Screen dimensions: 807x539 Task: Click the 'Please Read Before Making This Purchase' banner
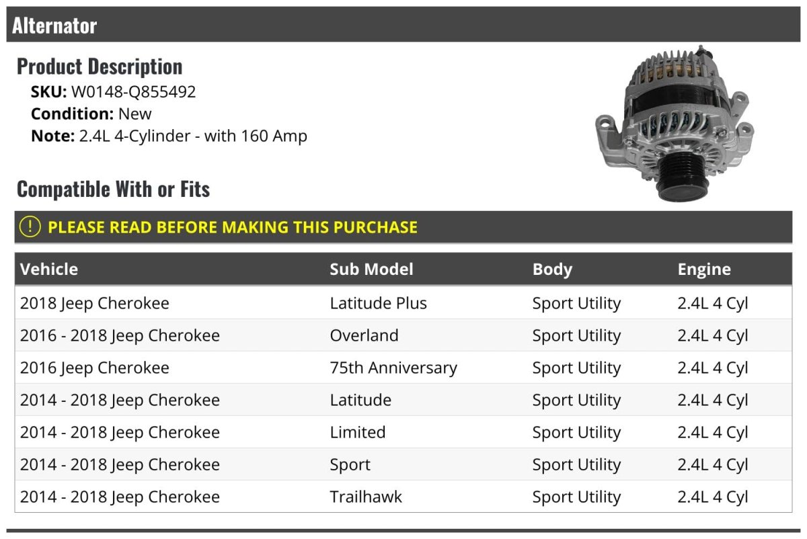coord(233,227)
